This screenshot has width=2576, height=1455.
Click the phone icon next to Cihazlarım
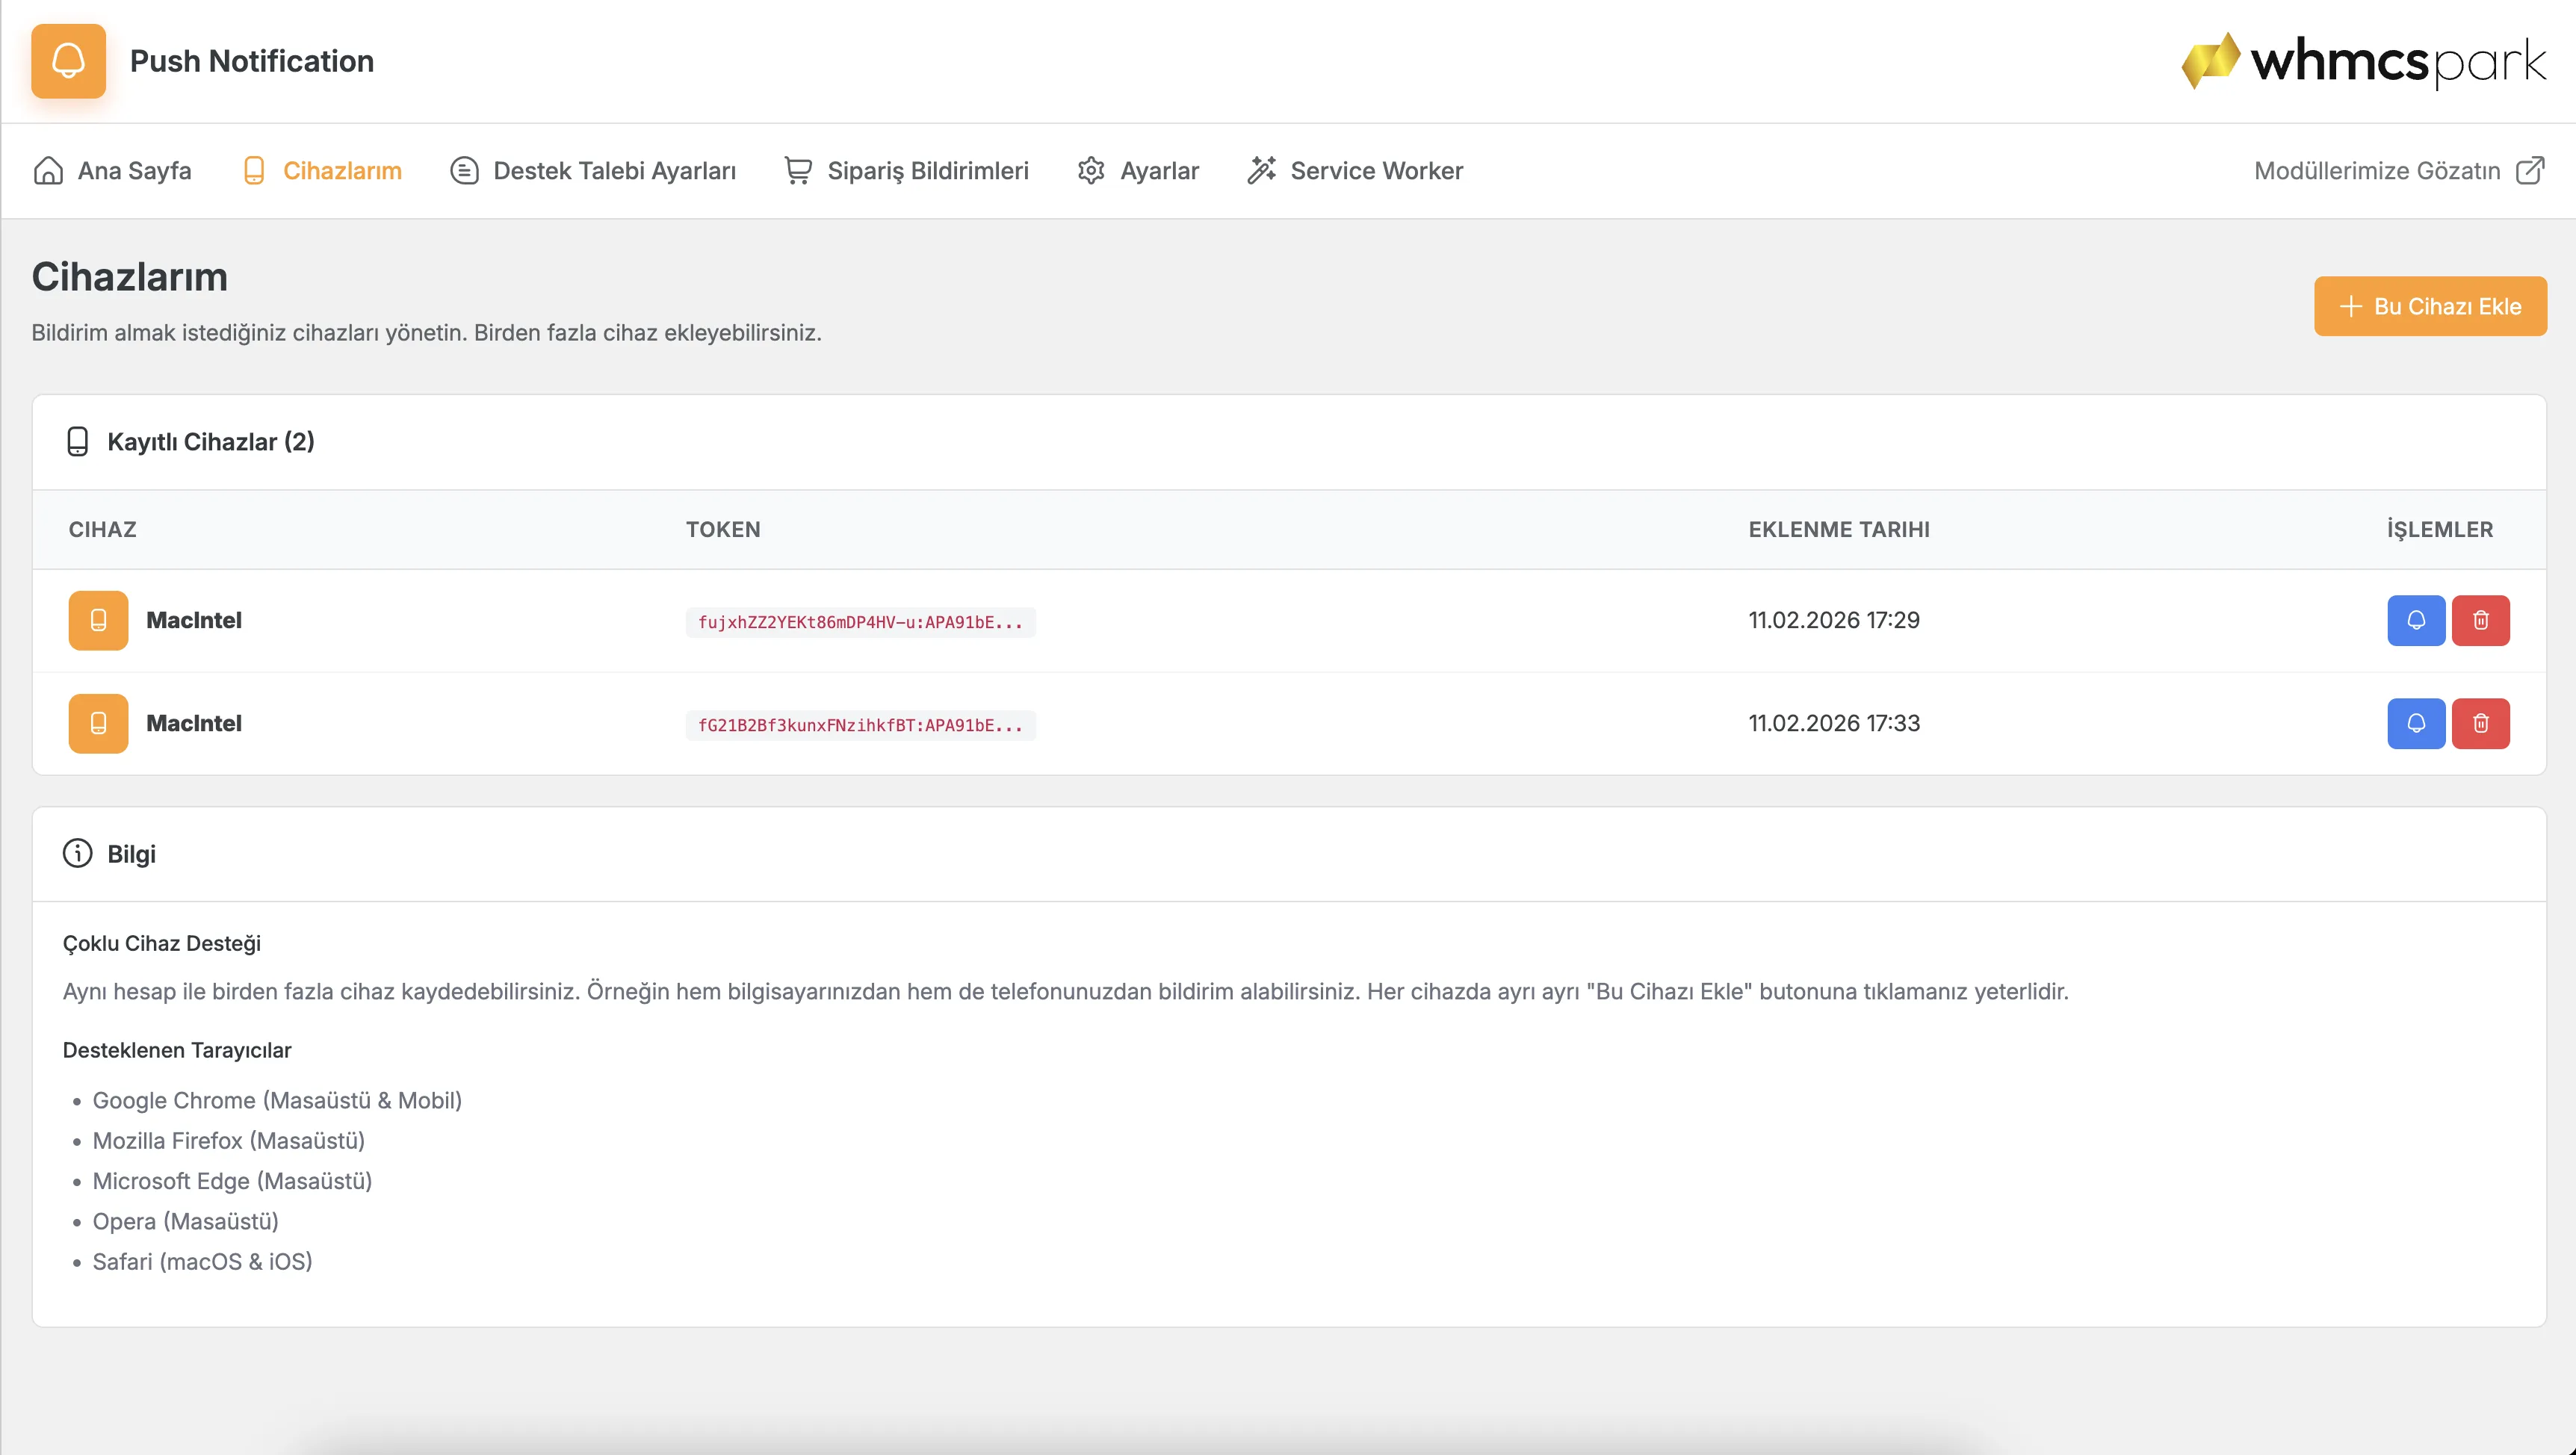[x=254, y=171]
